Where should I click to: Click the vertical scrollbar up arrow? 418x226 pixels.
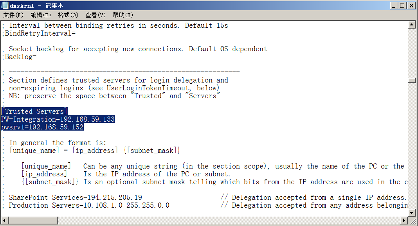412,25
